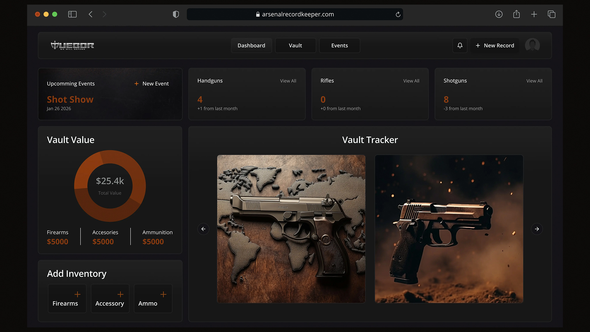Advance Vault Tracker carousel with right arrow
This screenshot has width=590, height=332.
537,229
